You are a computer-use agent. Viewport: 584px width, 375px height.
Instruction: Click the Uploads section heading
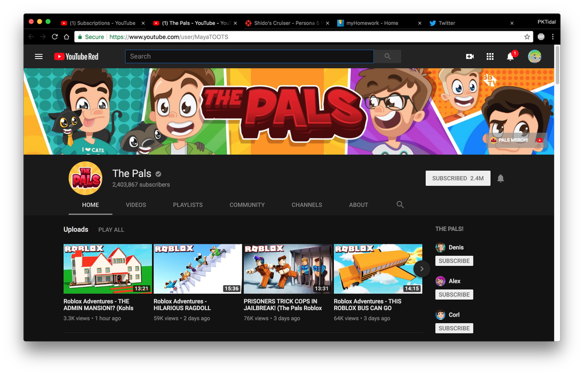pos(76,229)
